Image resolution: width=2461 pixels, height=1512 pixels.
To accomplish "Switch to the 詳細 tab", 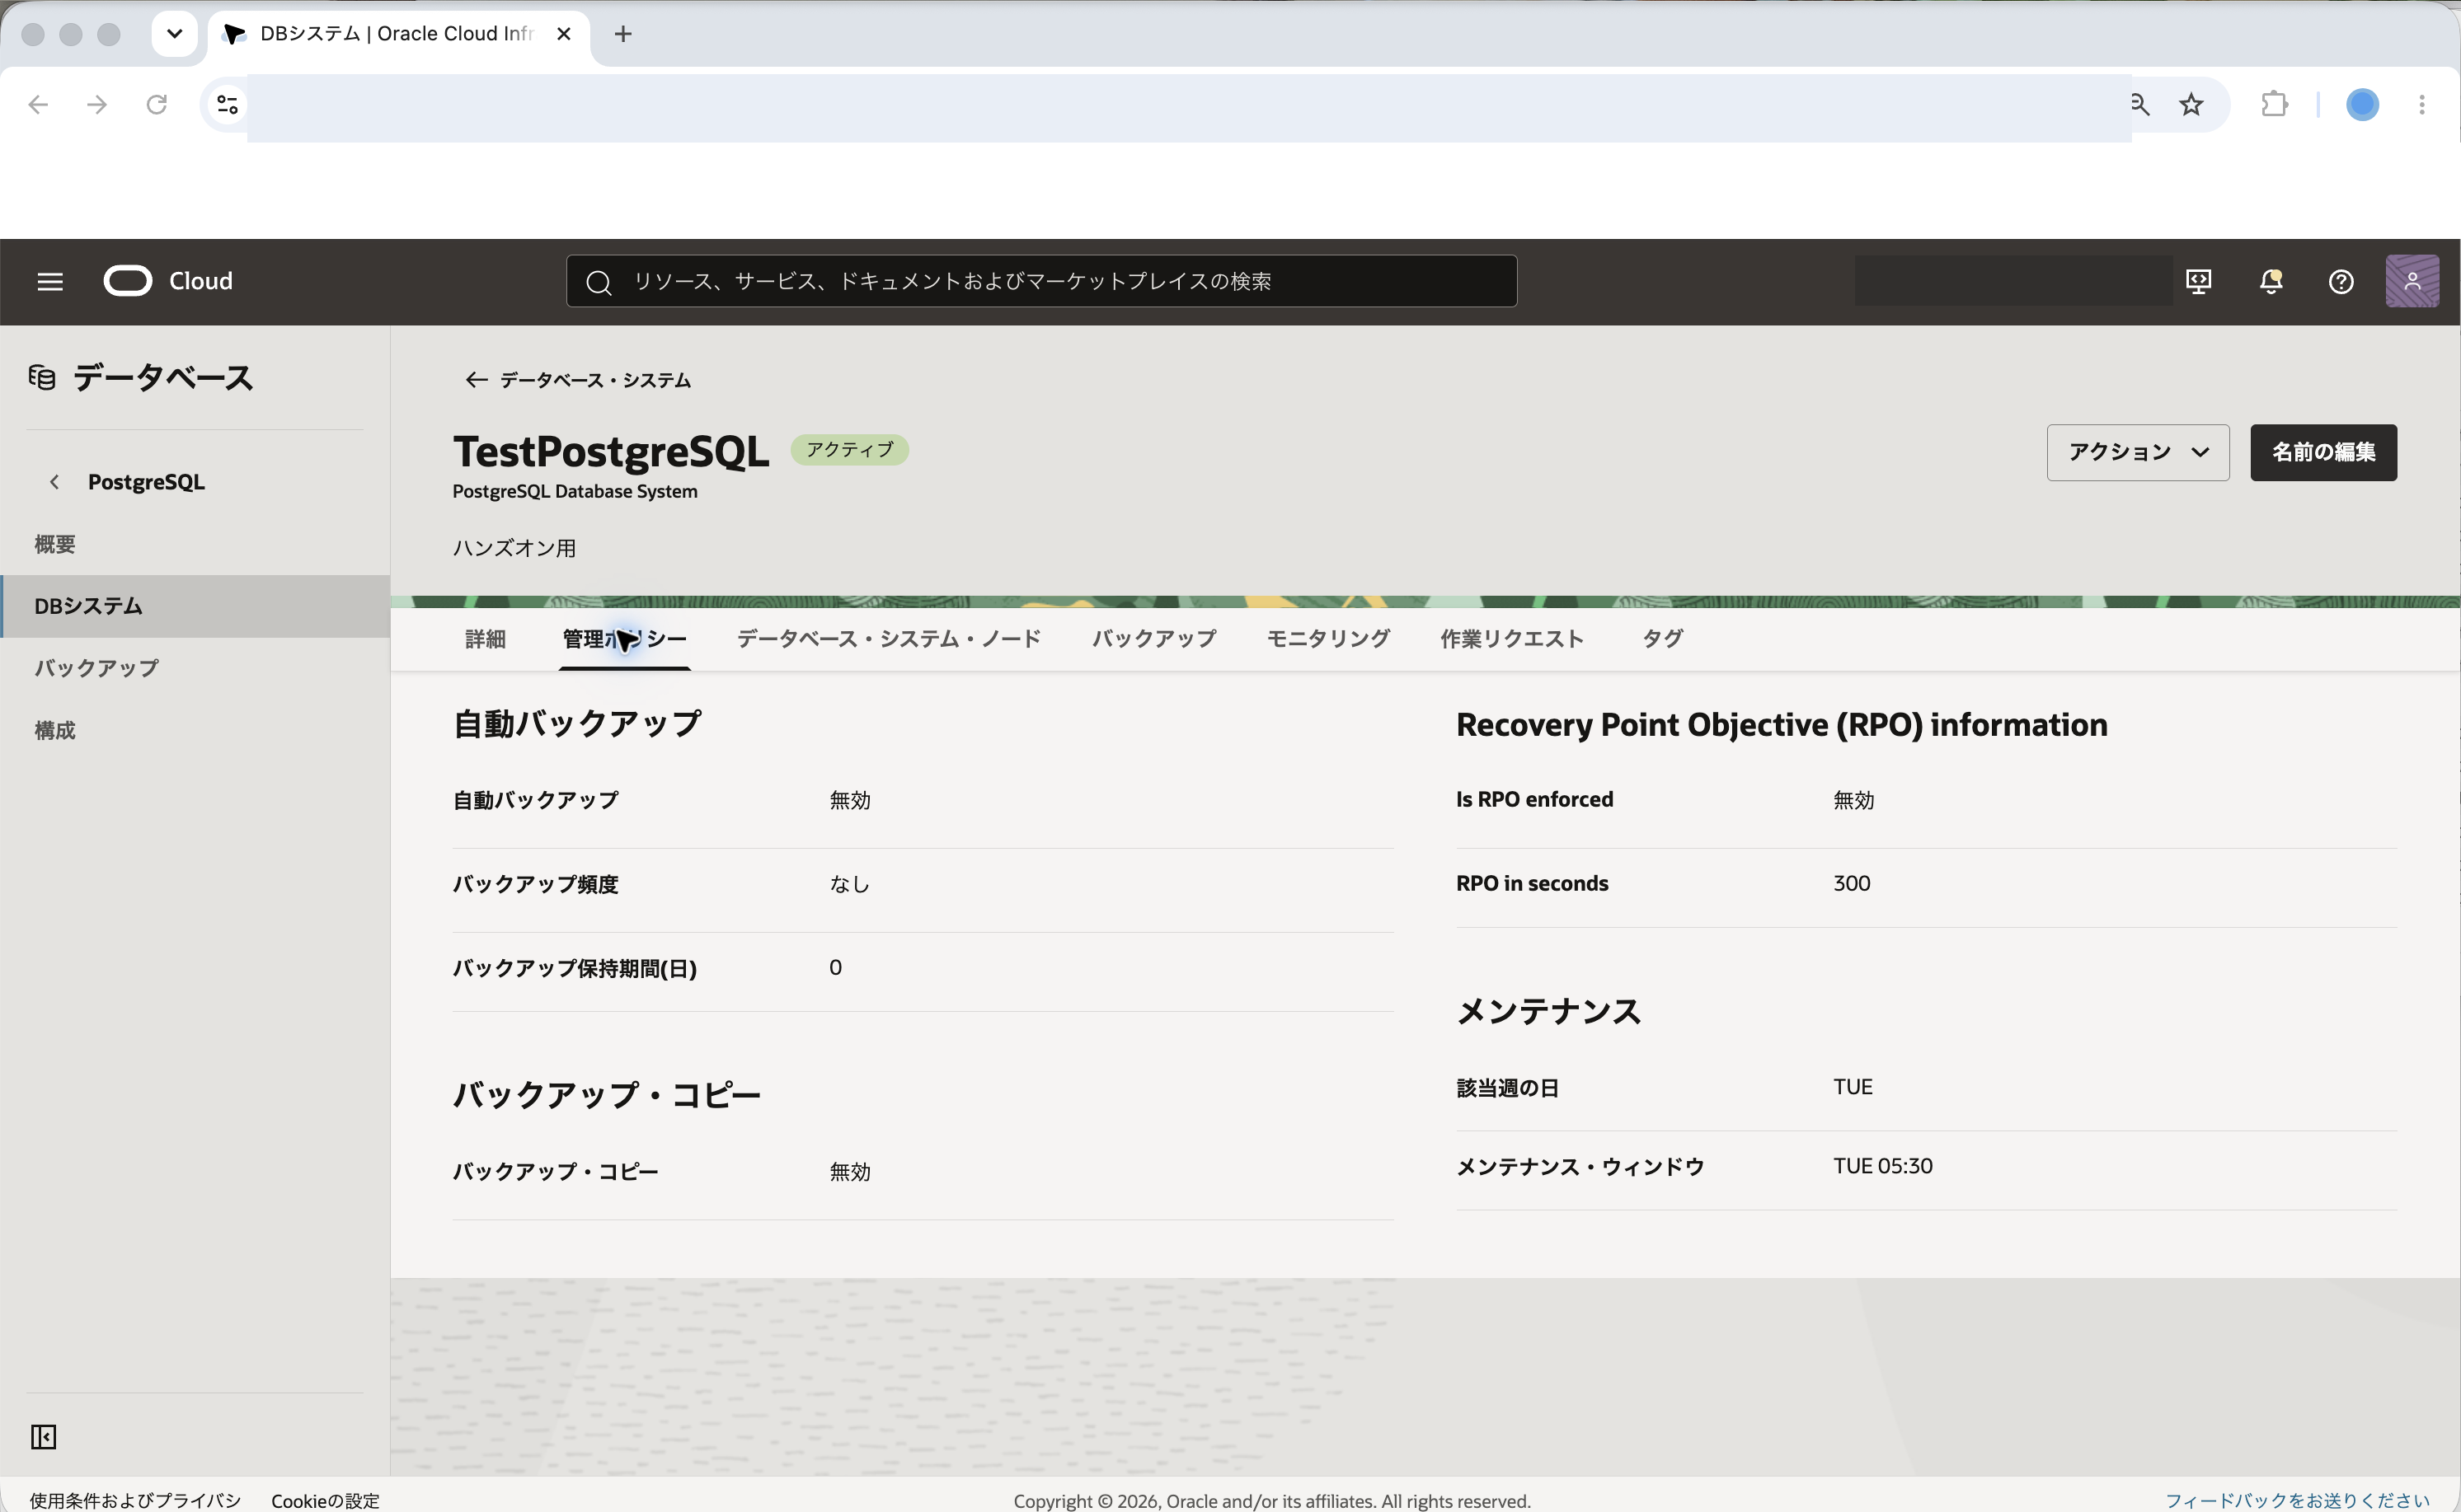I will 486,639.
